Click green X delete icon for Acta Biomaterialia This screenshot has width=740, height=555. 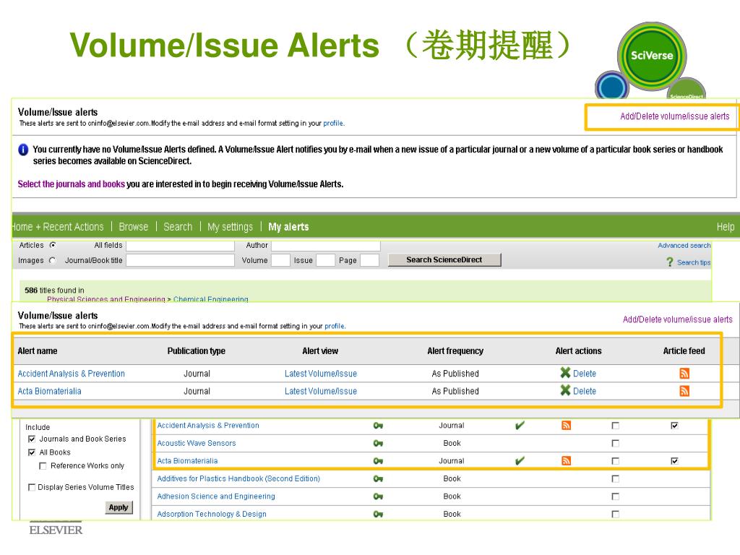coord(565,390)
